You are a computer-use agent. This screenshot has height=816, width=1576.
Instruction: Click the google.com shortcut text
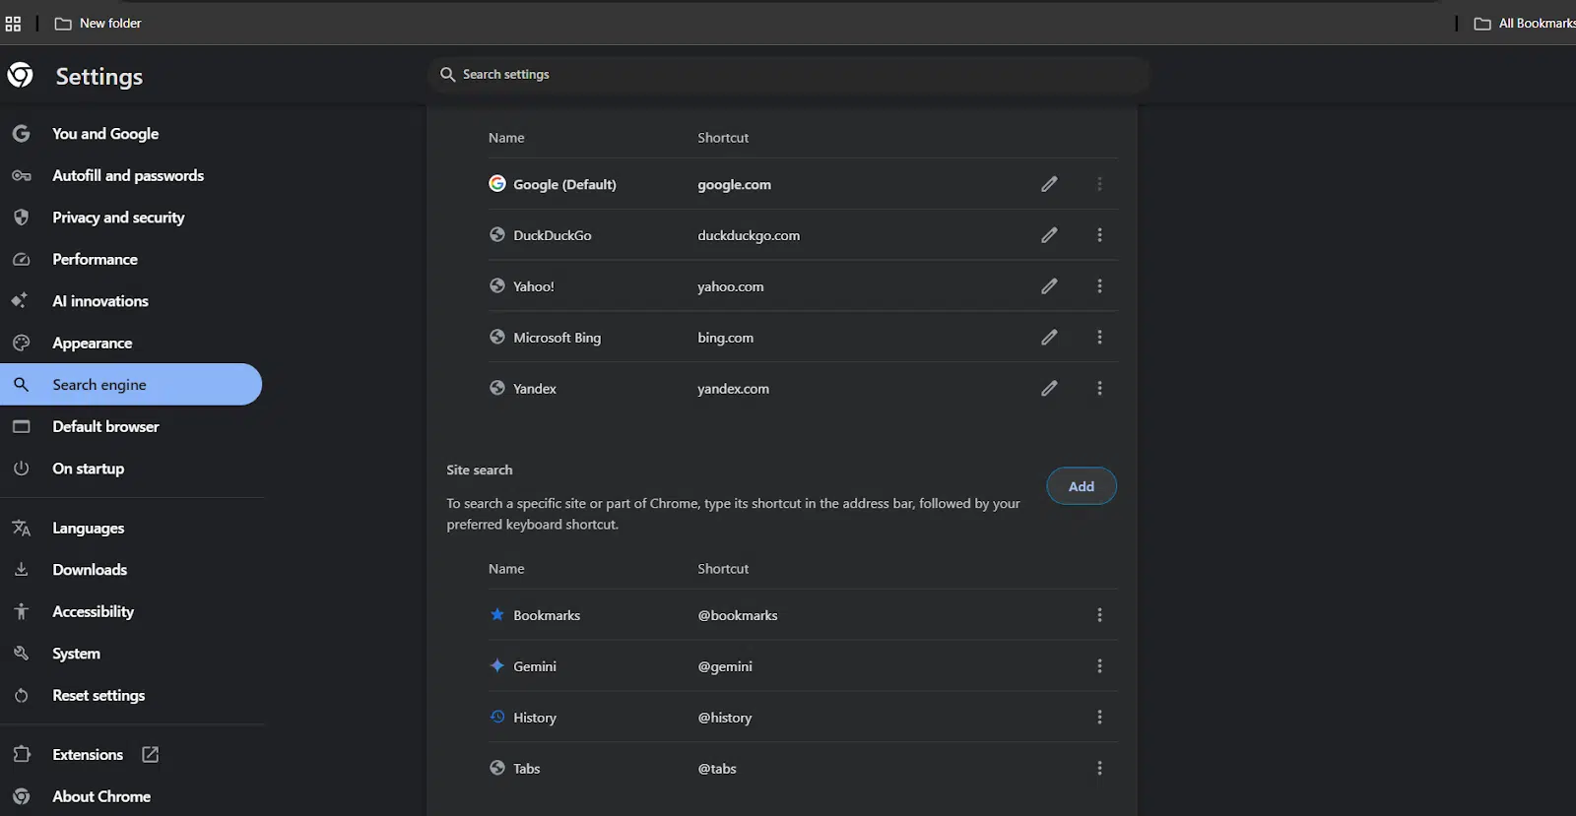(x=734, y=185)
